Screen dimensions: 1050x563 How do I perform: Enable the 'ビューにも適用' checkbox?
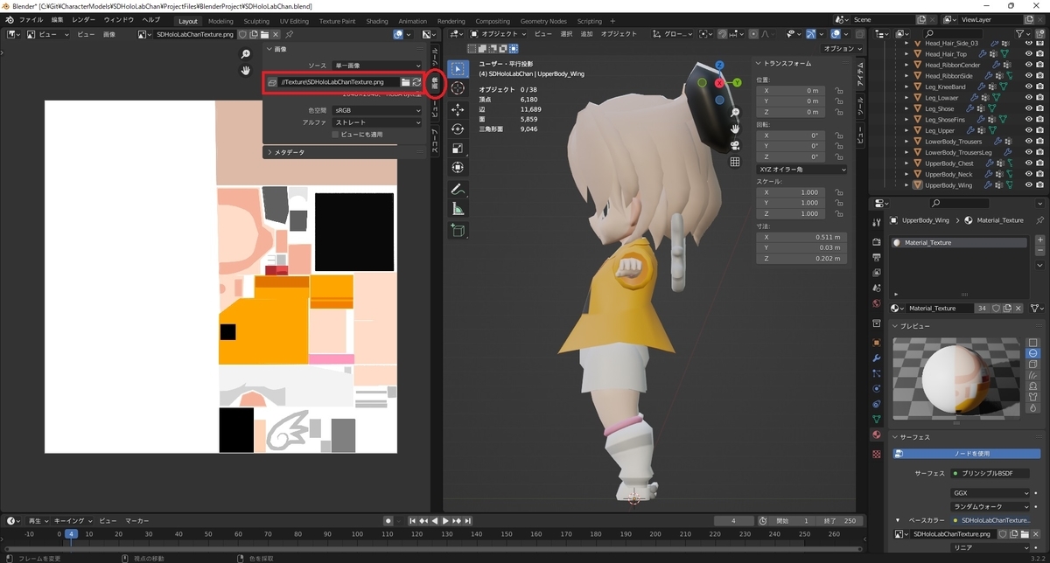tap(335, 135)
